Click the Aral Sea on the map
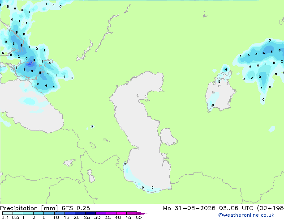Viewport: 284px width, 219px height. (x=220, y=96)
